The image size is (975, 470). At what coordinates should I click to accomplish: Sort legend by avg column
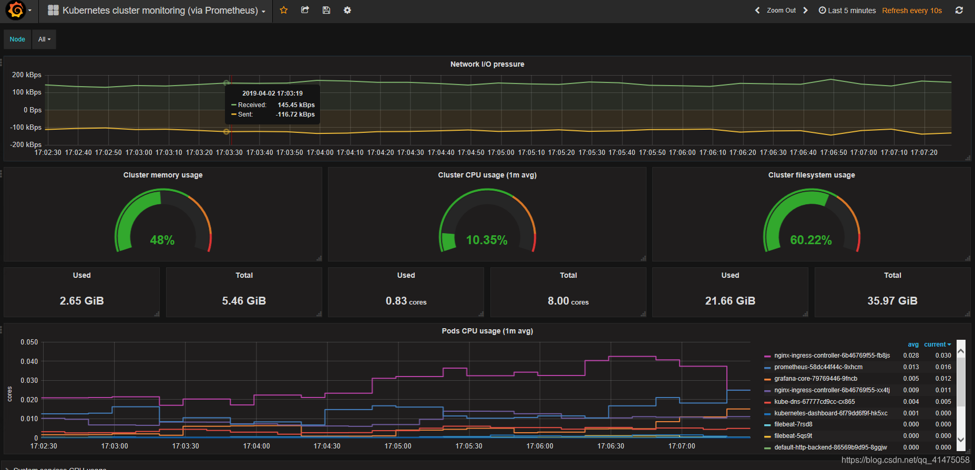point(913,344)
